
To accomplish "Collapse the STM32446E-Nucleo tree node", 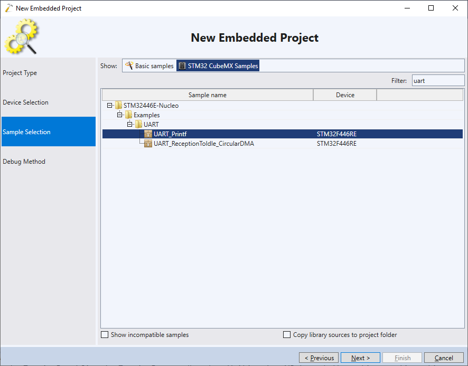I will 109,106.
